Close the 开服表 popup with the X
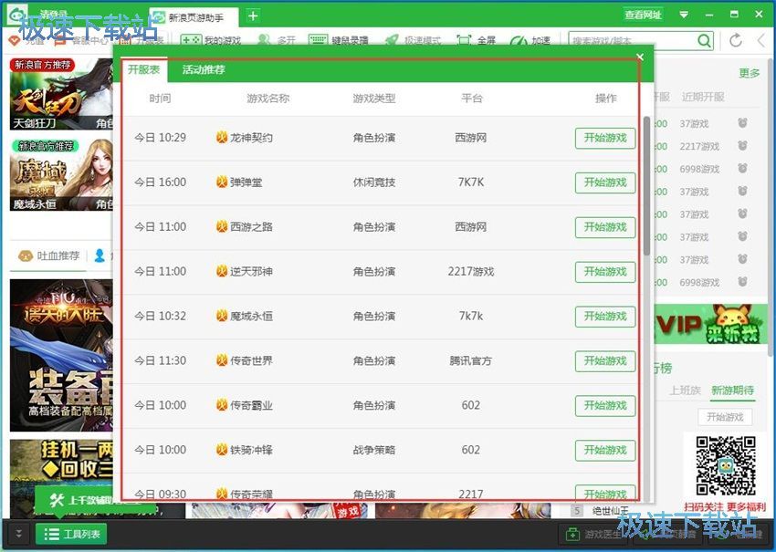This screenshot has width=776, height=552. pyautogui.click(x=640, y=57)
